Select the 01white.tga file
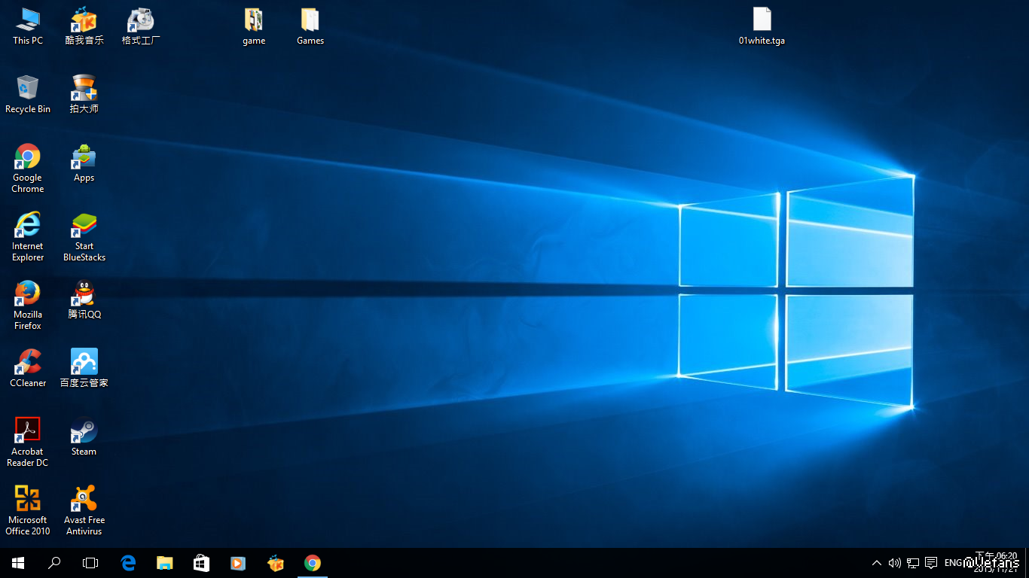The width and height of the screenshot is (1029, 578). pos(762,20)
